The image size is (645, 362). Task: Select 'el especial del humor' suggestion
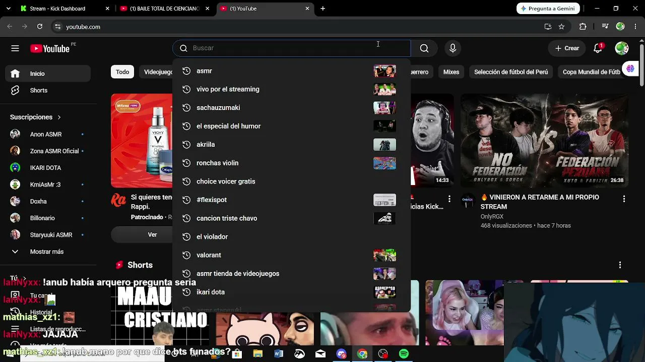(x=291, y=126)
